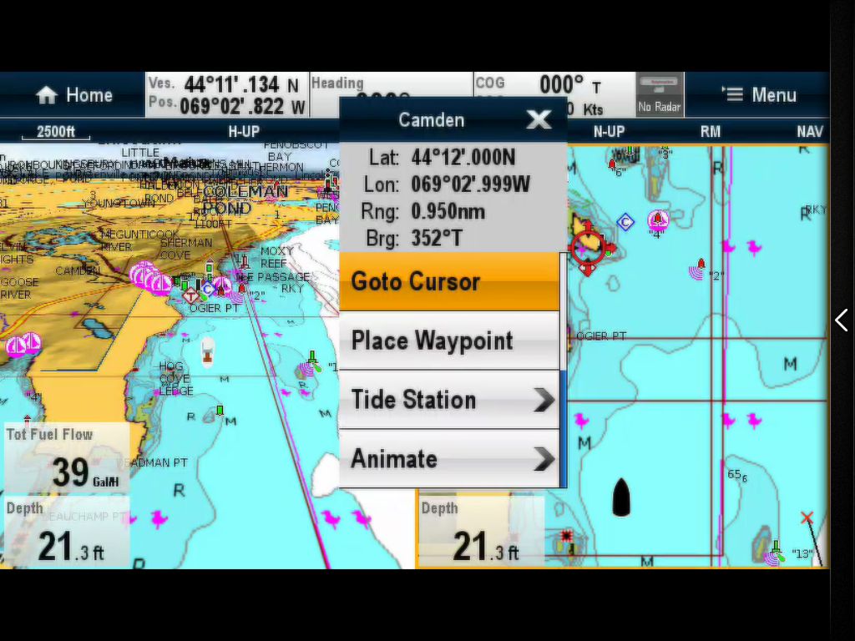This screenshot has width=855, height=641.
Task: Click the vessel position databox
Action: pos(227,95)
